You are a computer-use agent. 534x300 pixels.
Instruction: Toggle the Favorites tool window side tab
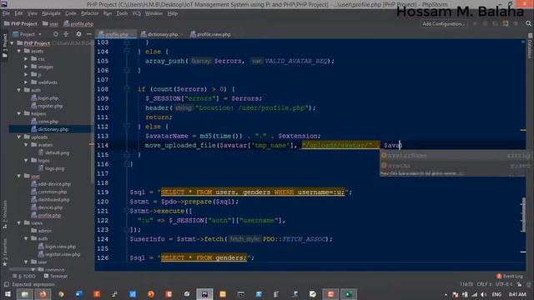pyautogui.click(x=5, y=252)
